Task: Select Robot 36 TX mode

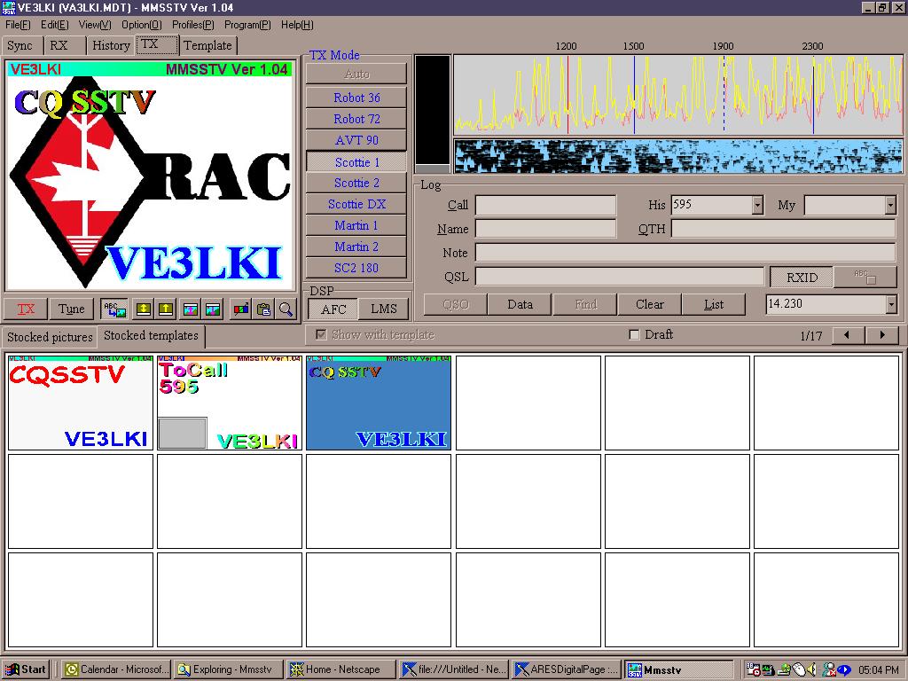Action: tap(356, 98)
